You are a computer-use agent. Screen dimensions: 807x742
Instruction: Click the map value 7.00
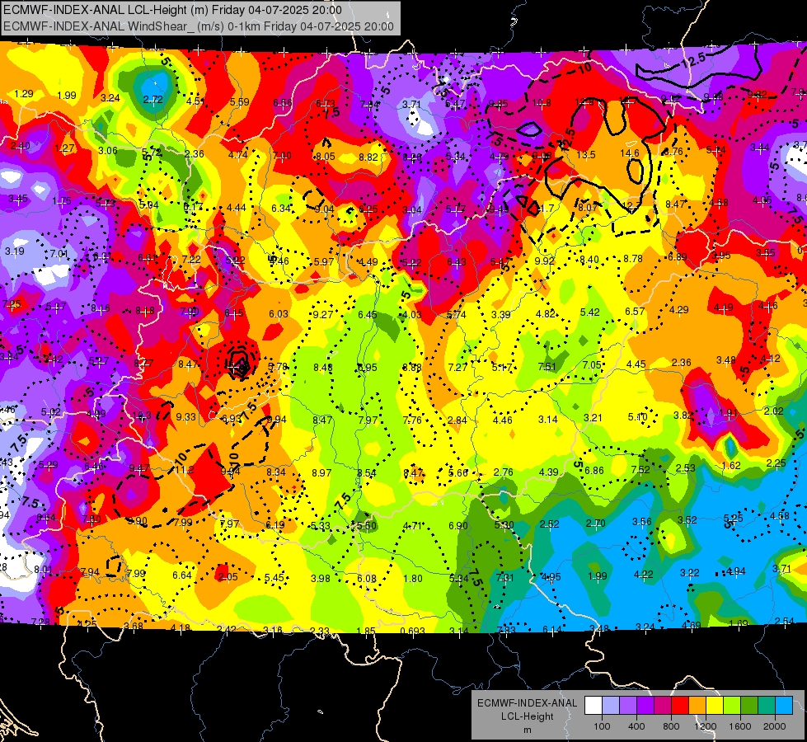(x=282, y=155)
